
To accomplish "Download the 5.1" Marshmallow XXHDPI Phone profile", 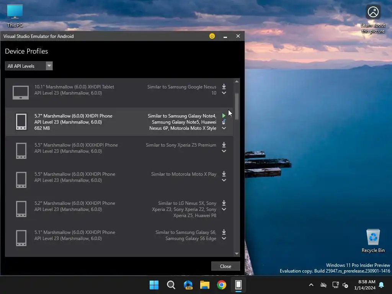I will click(x=224, y=232).
